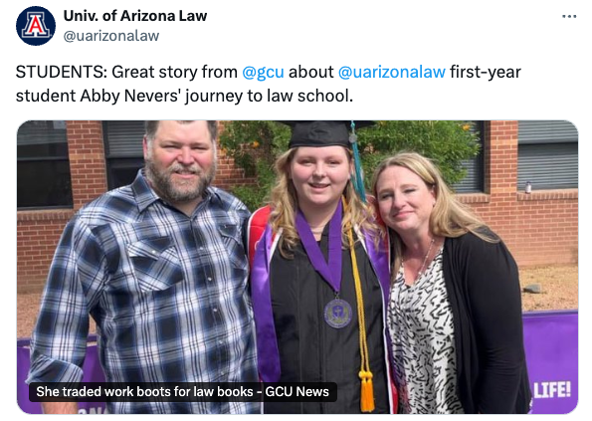Image resolution: width=592 pixels, height=421 pixels.
Task: Click the word "STUDENTS:" in the tweet
Action: click(62, 72)
